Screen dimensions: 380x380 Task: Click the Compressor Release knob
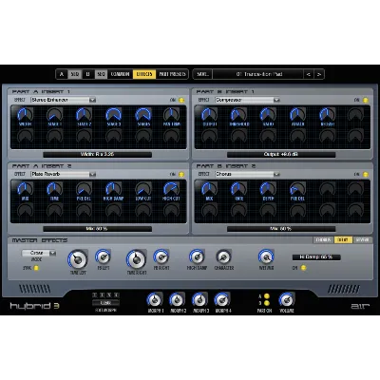(x=327, y=115)
